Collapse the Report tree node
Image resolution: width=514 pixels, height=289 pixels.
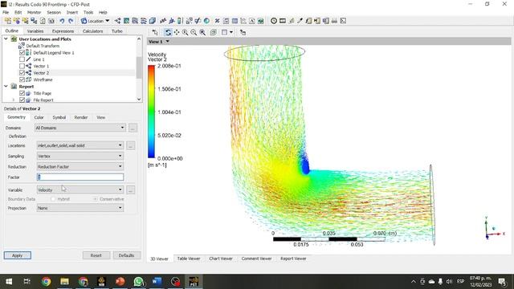pyautogui.click(x=6, y=86)
